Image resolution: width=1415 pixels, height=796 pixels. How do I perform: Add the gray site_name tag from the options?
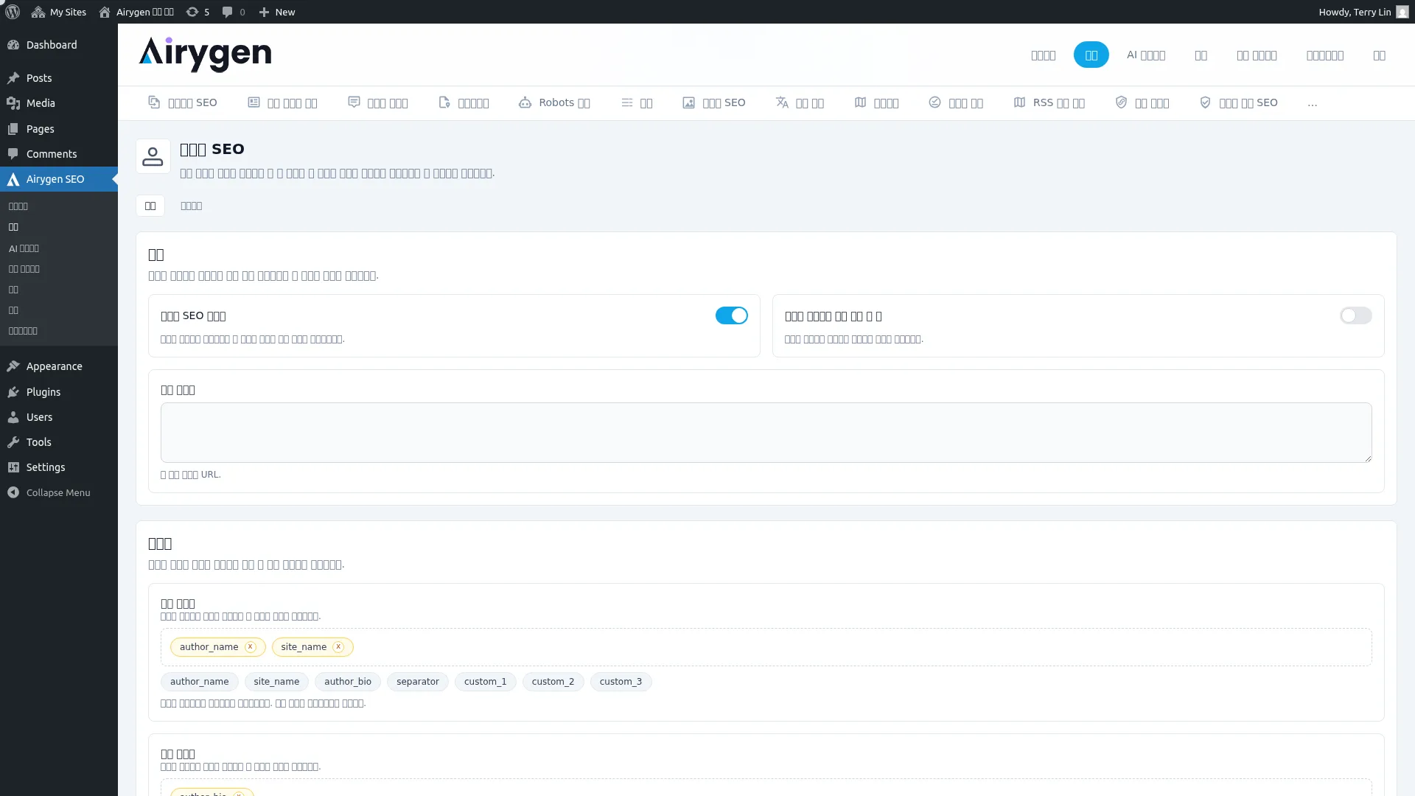pyautogui.click(x=276, y=682)
